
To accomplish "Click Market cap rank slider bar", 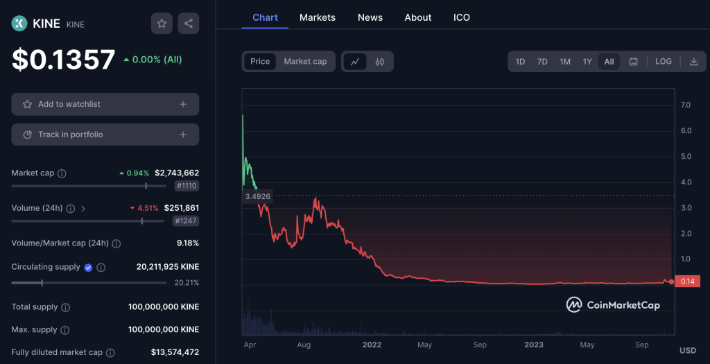I will click(89, 186).
